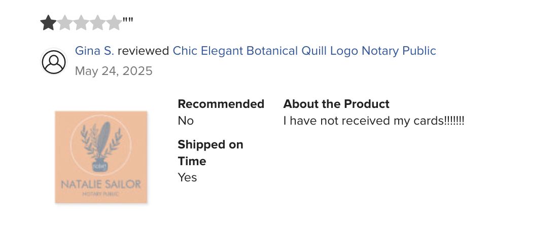Click the Recommended value No
This screenshot has height=228, width=559.
point(186,121)
